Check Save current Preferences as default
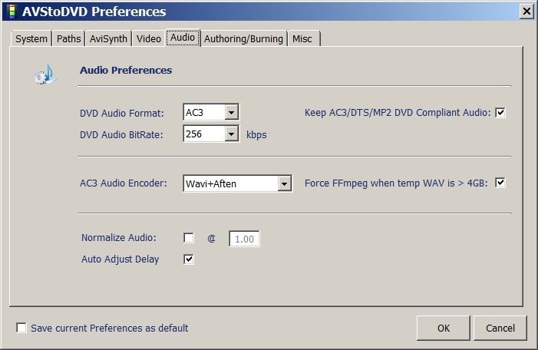Viewport: 538px width, 350px height. pyautogui.click(x=21, y=329)
